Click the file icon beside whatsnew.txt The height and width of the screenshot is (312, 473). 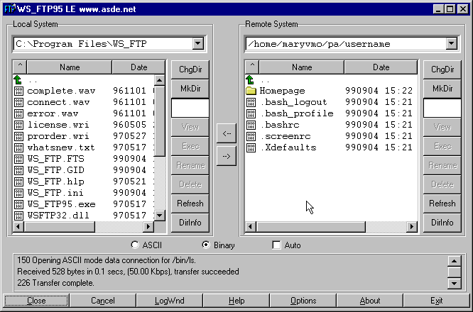(x=18, y=148)
